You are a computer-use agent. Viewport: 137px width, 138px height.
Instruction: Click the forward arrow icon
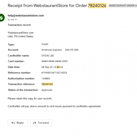(x=35, y=123)
